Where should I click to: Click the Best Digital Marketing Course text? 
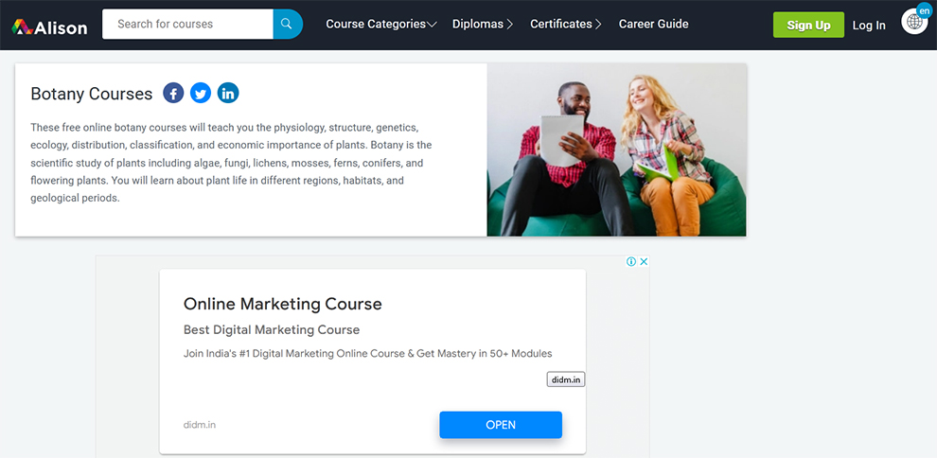coord(272,329)
